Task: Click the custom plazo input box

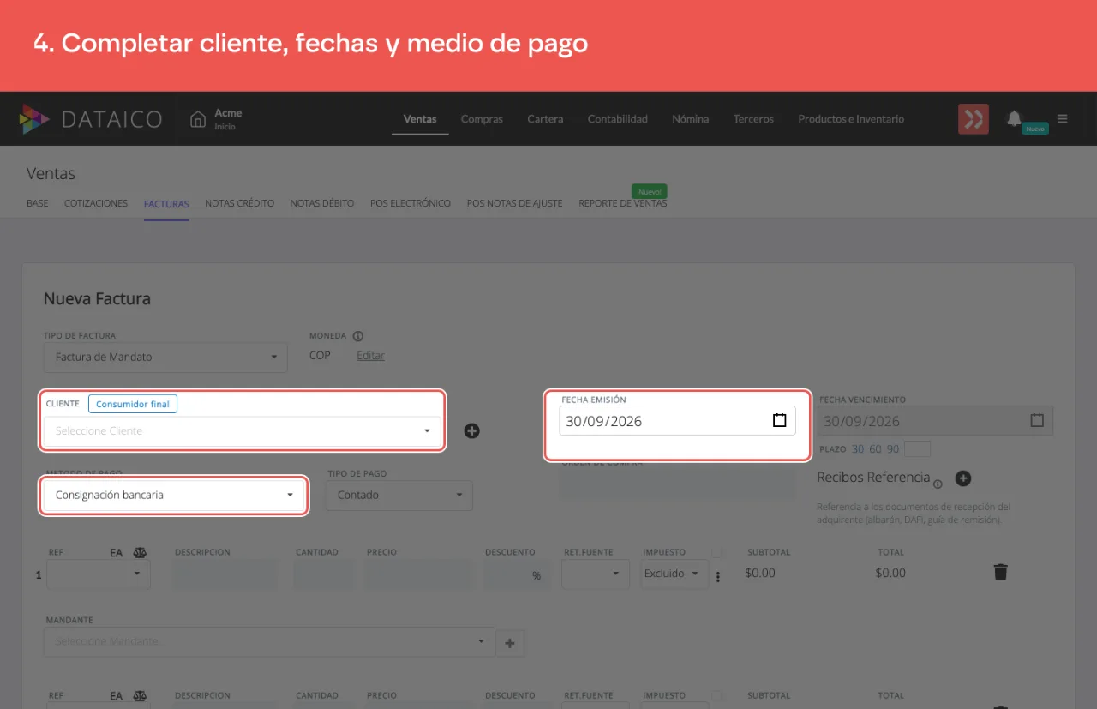Action: tap(918, 449)
